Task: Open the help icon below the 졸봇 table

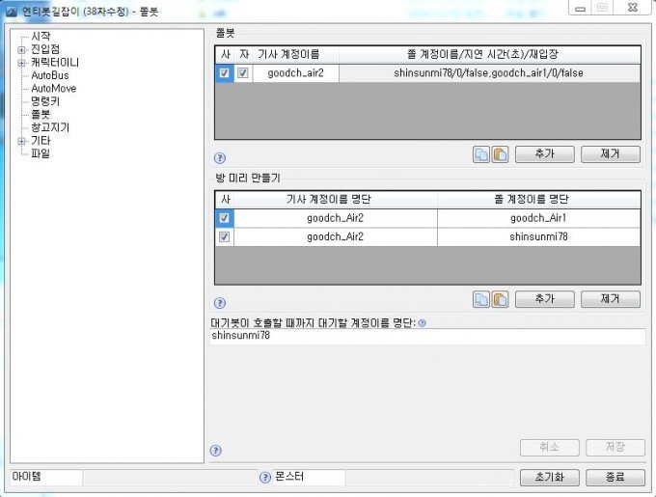Action: click(x=220, y=157)
